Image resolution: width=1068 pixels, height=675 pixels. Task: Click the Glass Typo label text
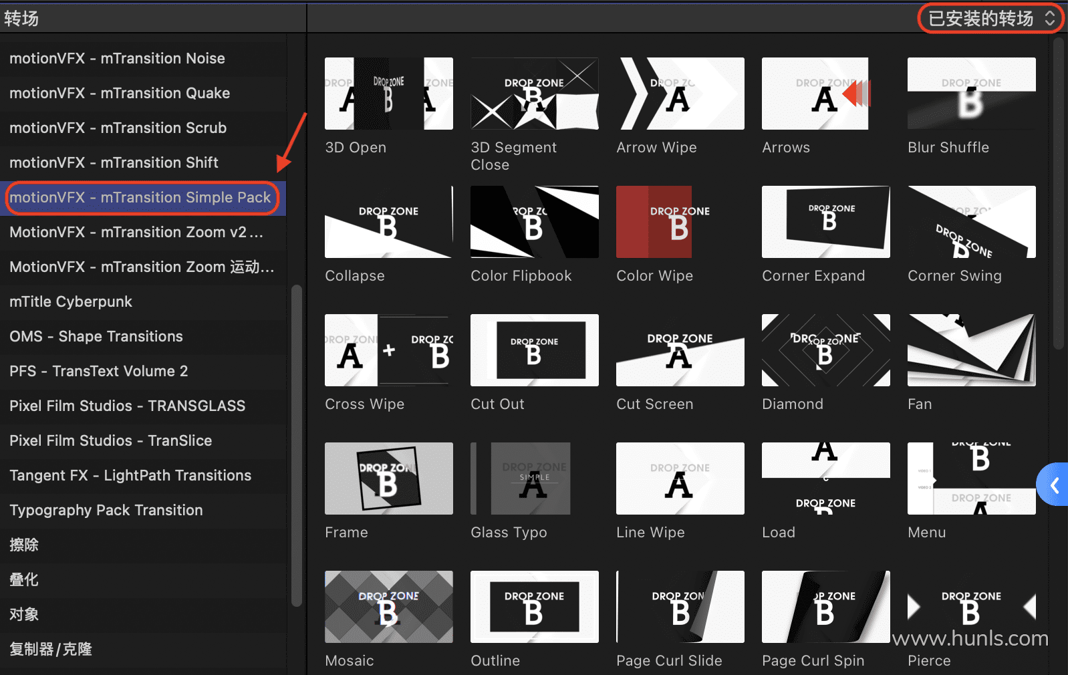[x=509, y=533]
